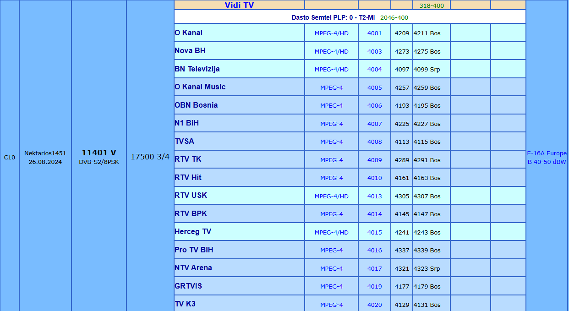Click SID 4005 for O Kanal Music
The image size is (569, 311).
pyautogui.click(x=374, y=87)
